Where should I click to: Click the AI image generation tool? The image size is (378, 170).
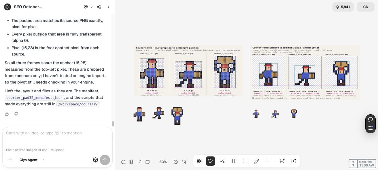282,161
